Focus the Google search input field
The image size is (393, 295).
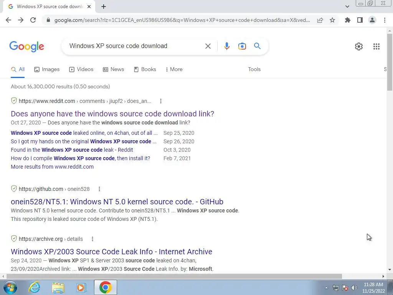pyautogui.click(x=135, y=46)
